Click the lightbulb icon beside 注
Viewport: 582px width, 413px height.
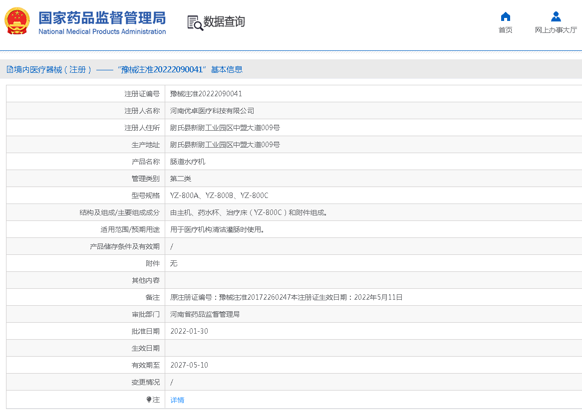[149, 400]
